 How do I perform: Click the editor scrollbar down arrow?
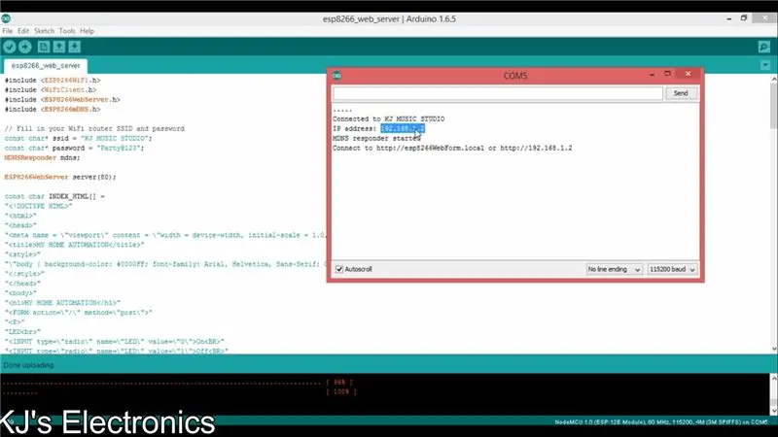[x=774, y=350]
